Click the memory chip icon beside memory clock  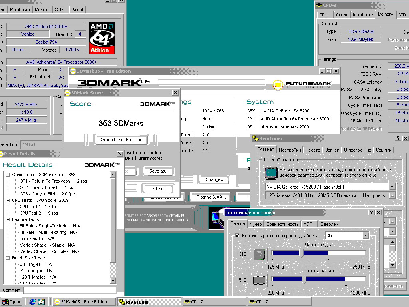pos(259,280)
